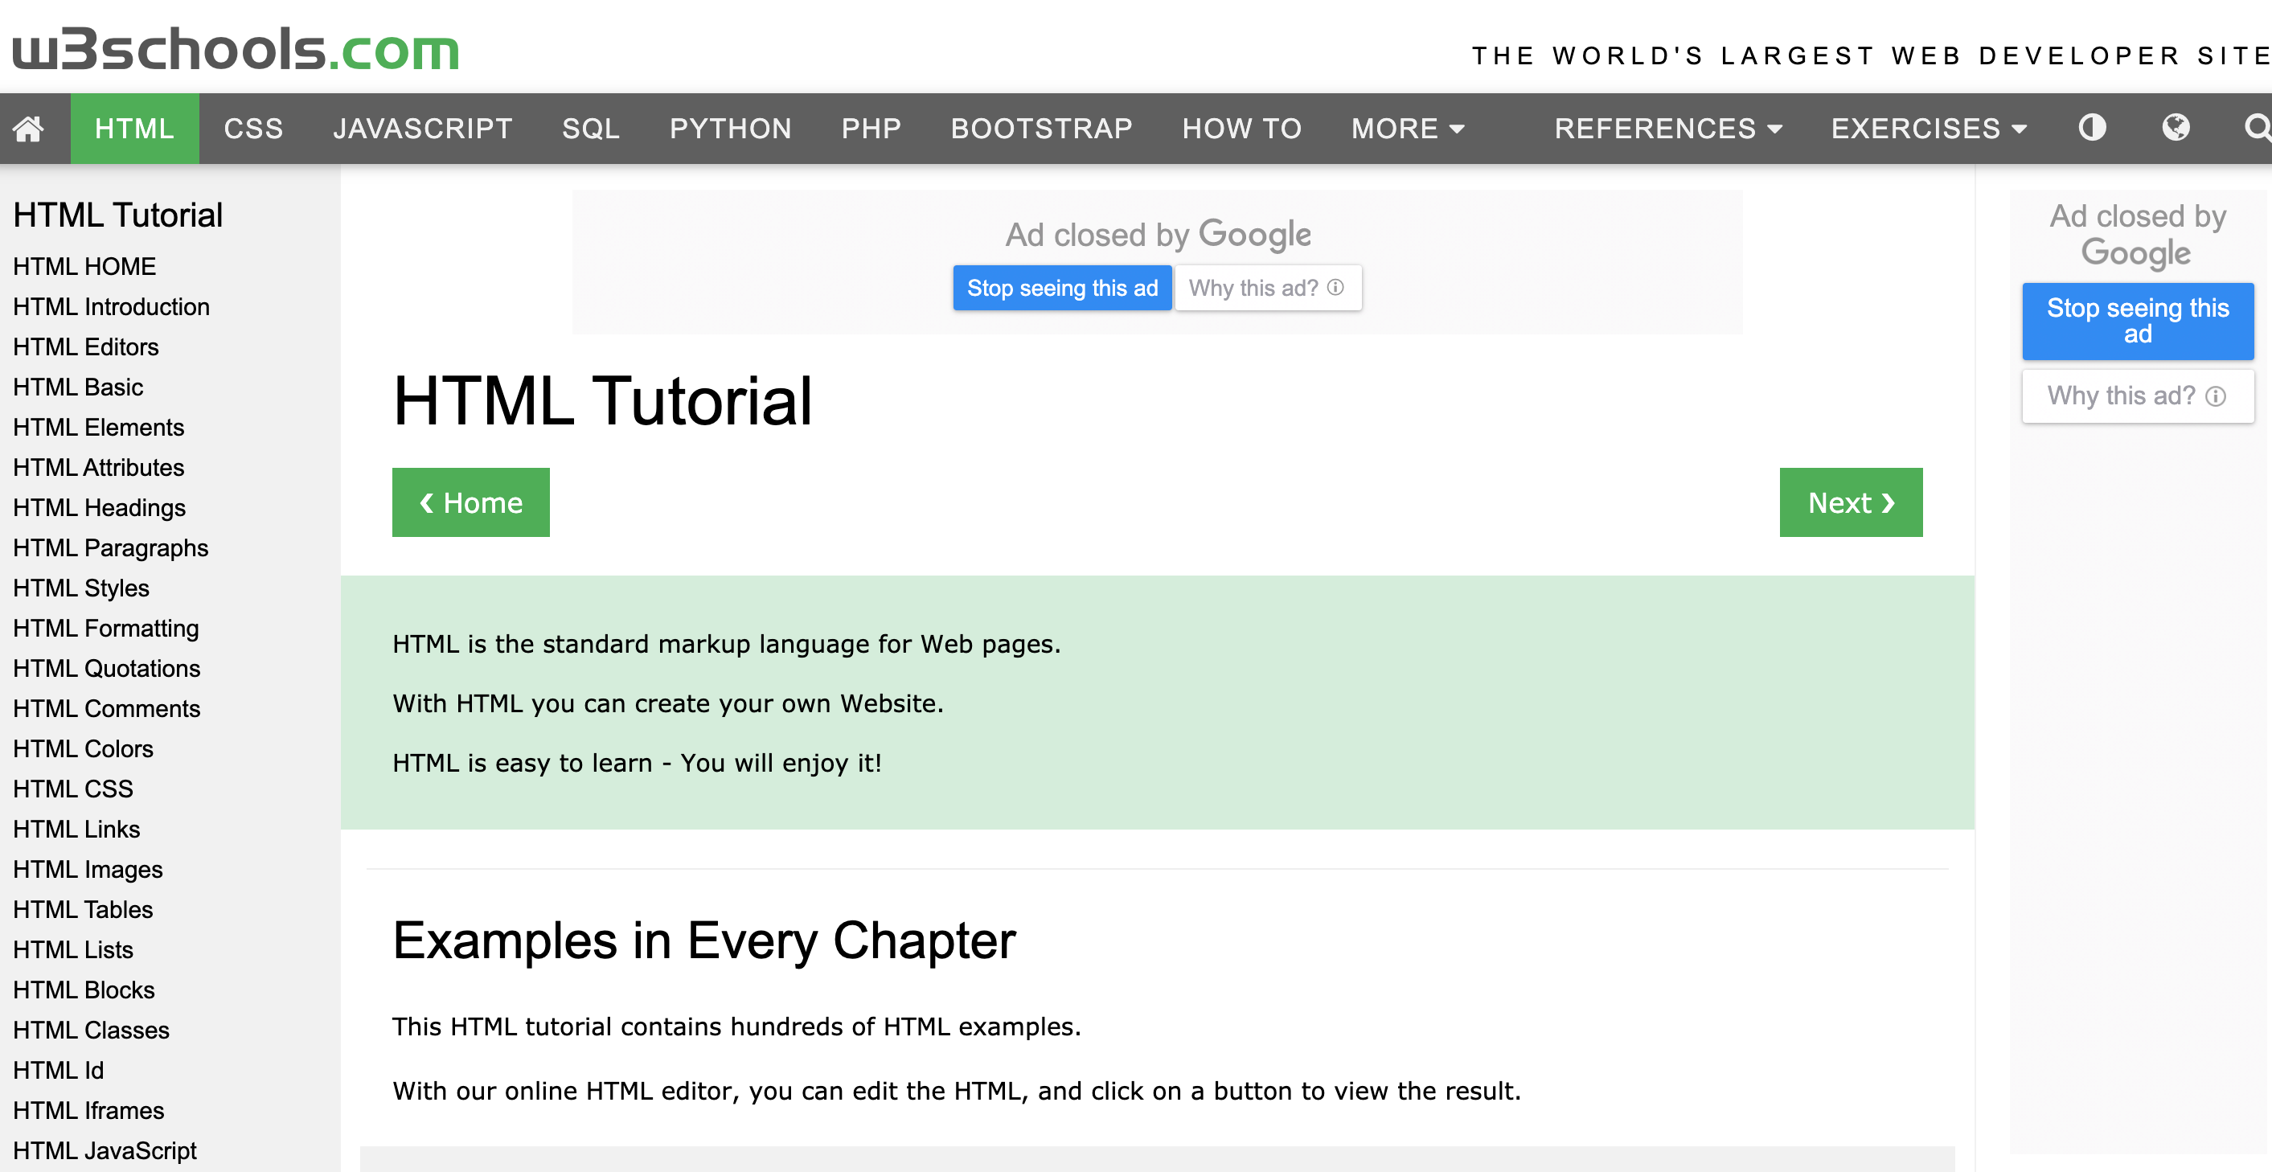Viewport: 2272px width, 1172px height.
Task: Expand the EXERCISES dropdown menu
Action: pos(1929,129)
